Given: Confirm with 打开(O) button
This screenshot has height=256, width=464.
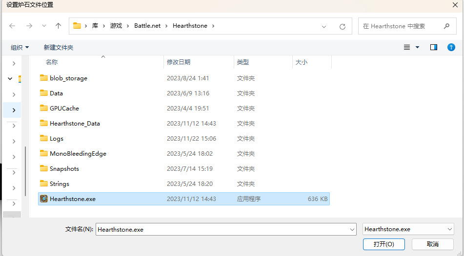Looking at the screenshot, I should click(x=384, y=244).
